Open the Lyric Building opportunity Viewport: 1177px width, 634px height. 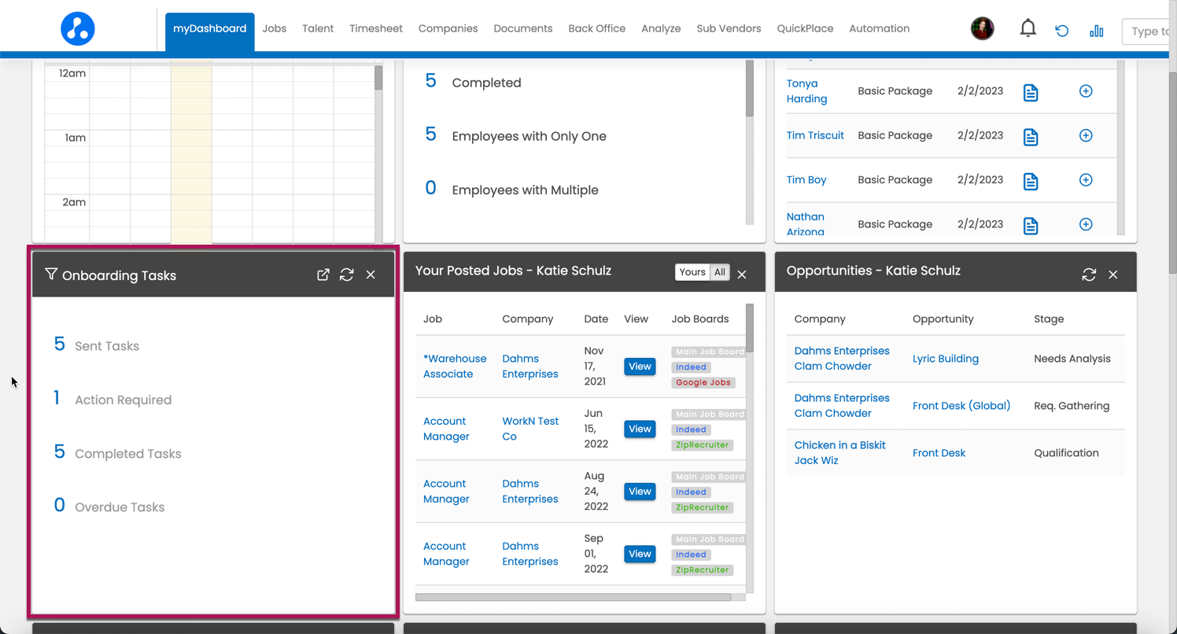pyautogui.click(x=946, y=359)
